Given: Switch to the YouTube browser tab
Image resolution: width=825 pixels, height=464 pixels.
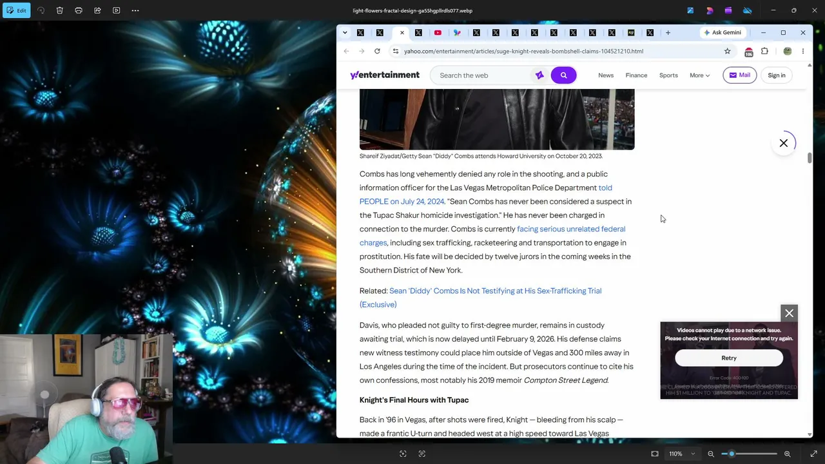Looking at the screenshot, I should pos(438,32).
